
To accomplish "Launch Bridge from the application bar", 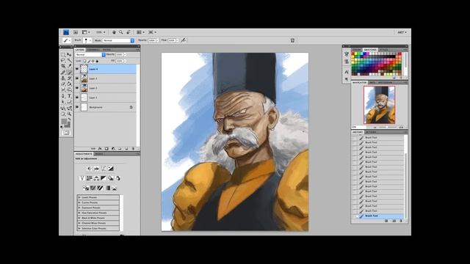I will click(76, 32).
